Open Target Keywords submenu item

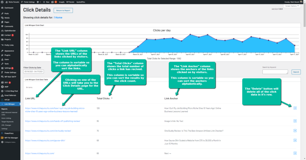[x=7, y=122]
